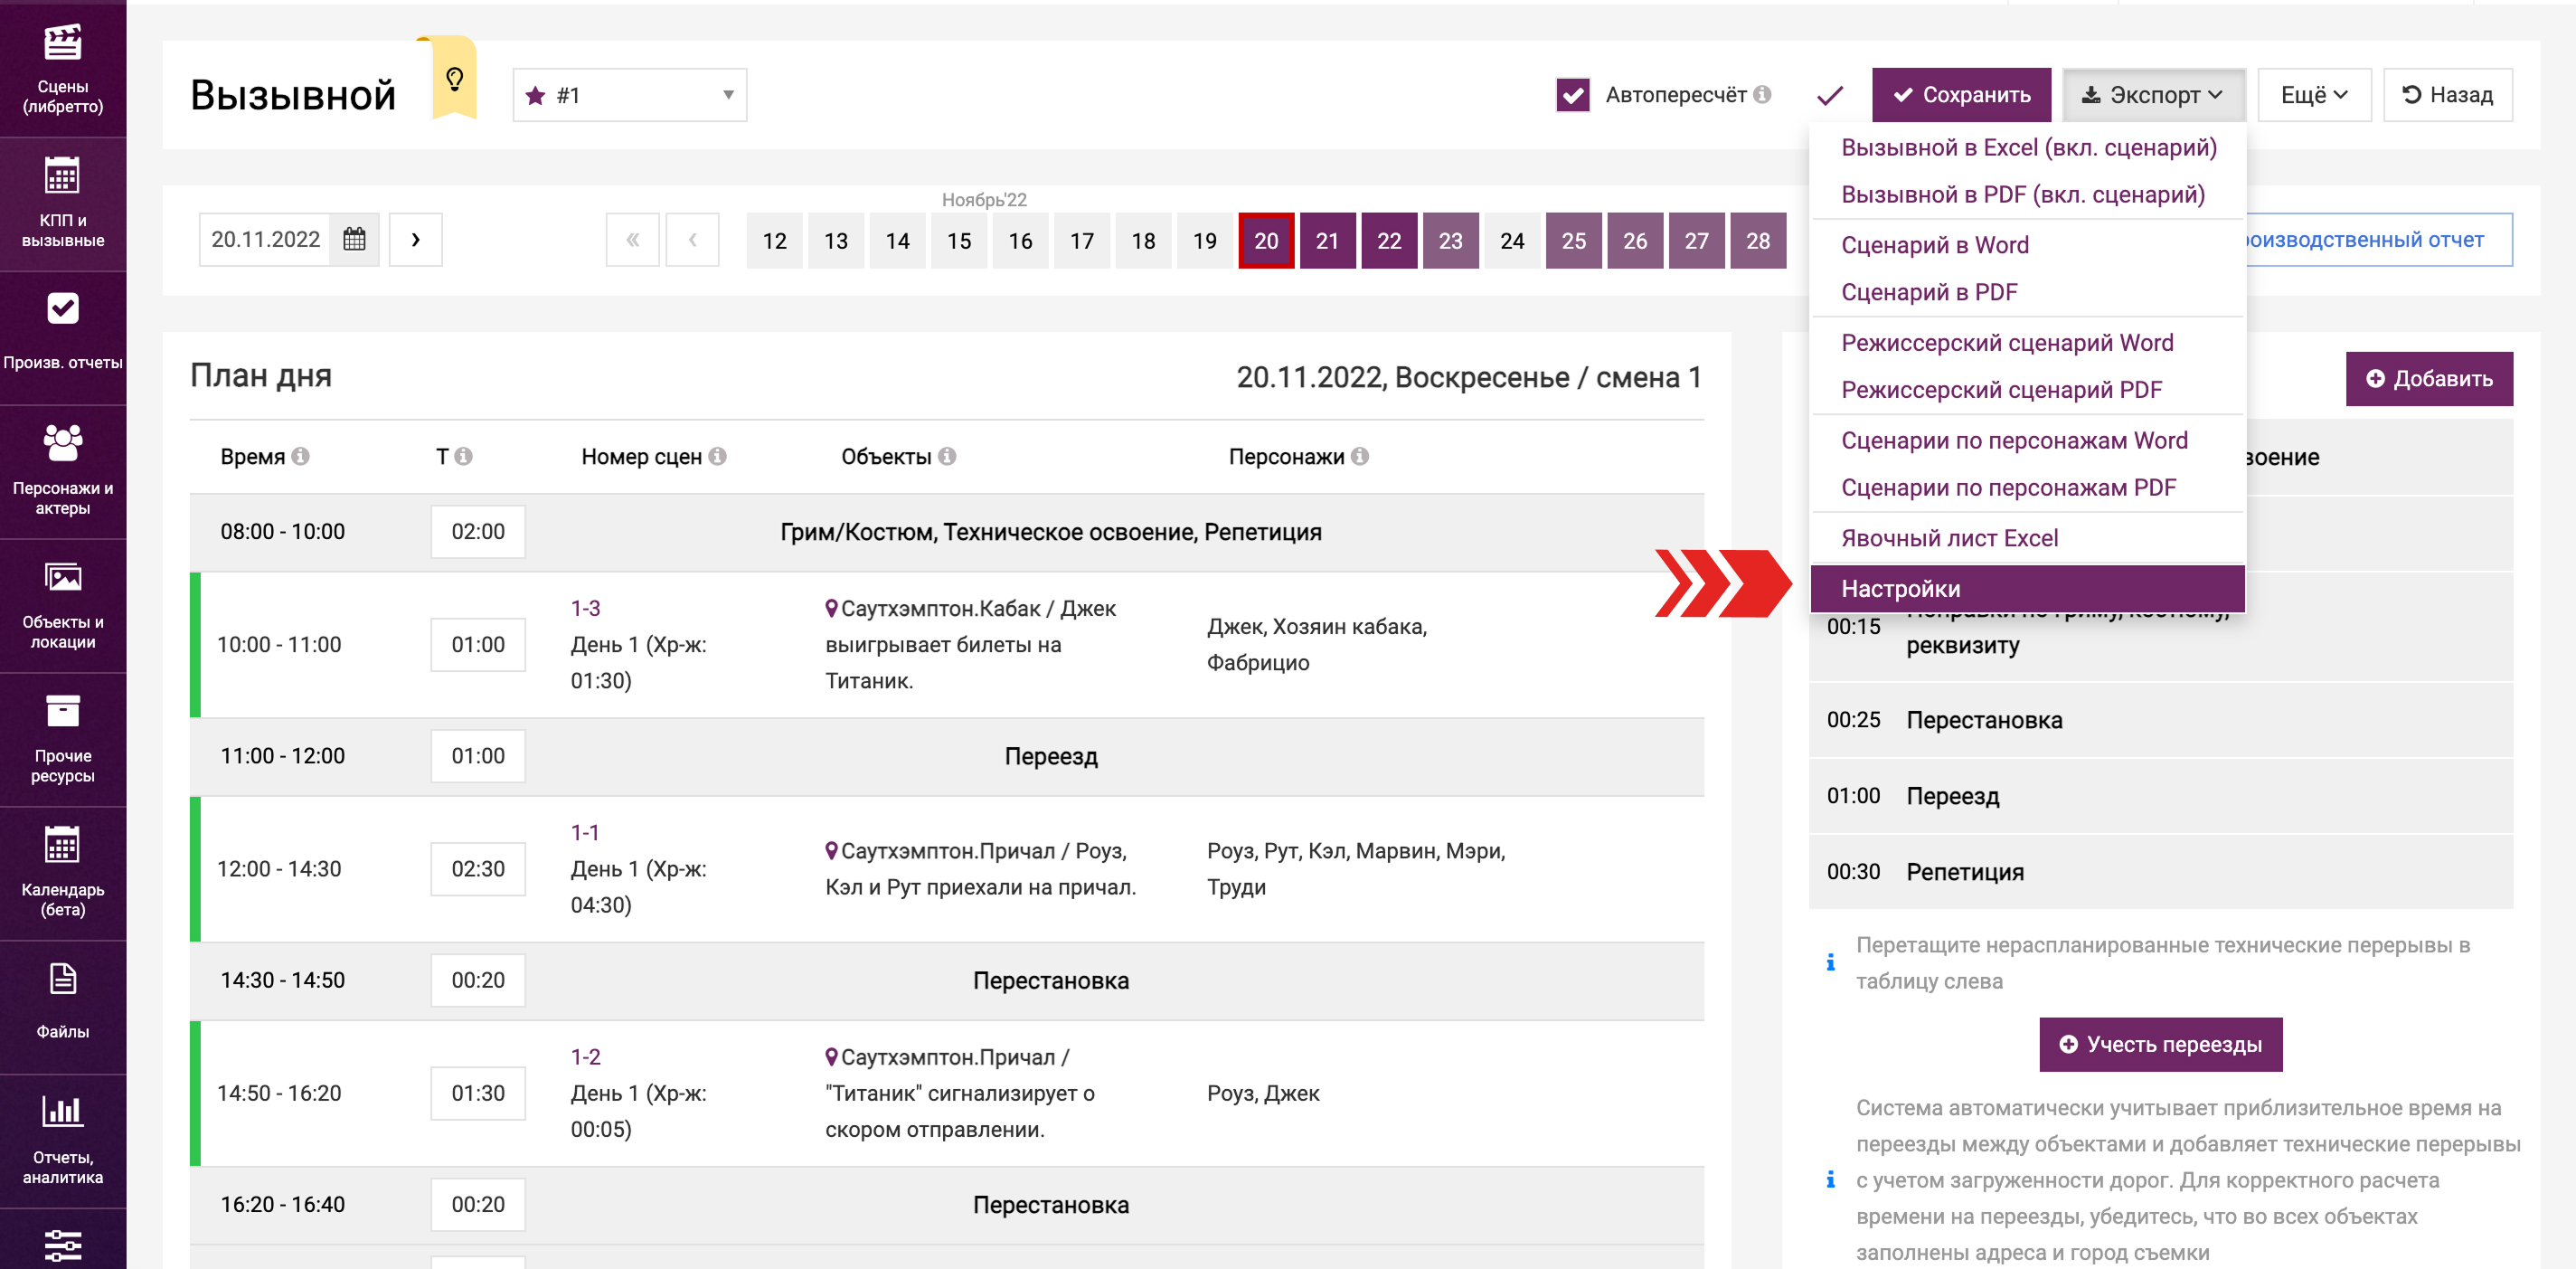Click the checkmark icon beside Сохранить
The height and width of the screenshot is (1269, 2576).
coord(1830,95)
